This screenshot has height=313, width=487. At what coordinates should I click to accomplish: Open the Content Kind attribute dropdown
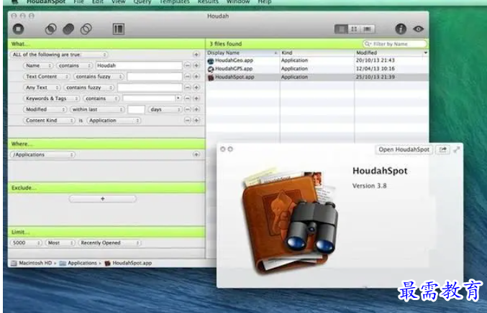click(x=49, y=121)
